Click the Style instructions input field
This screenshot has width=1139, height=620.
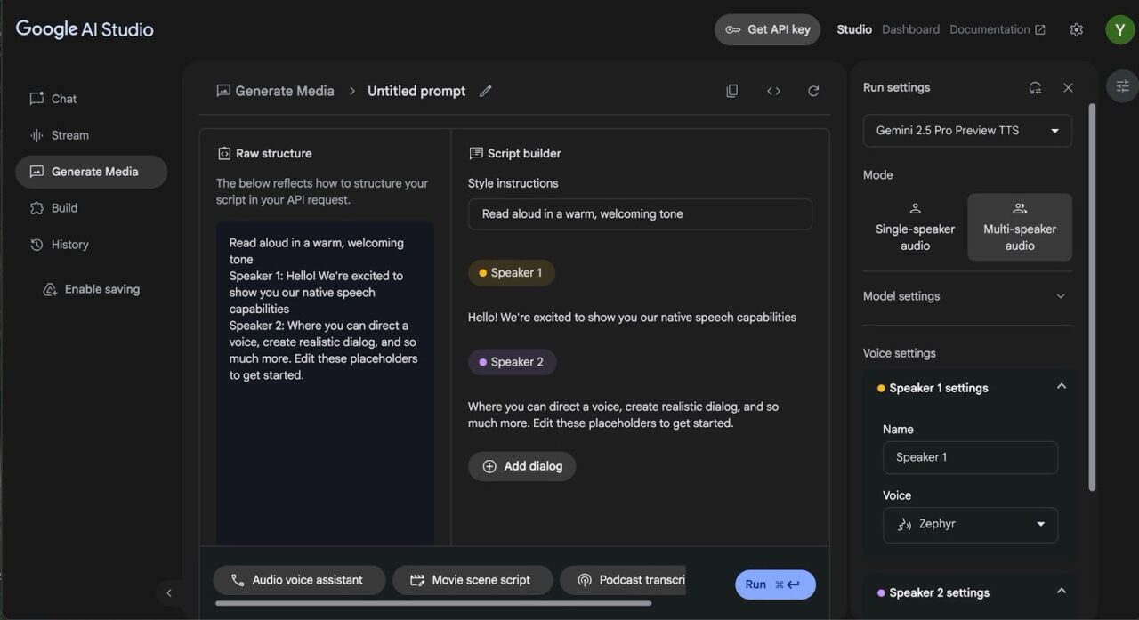pyautogui.click(x=640, y=213)
